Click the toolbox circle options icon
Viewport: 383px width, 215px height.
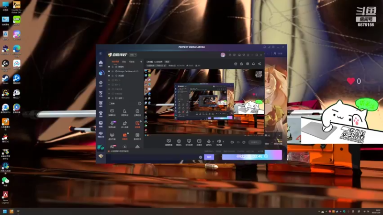pos(139,104)
